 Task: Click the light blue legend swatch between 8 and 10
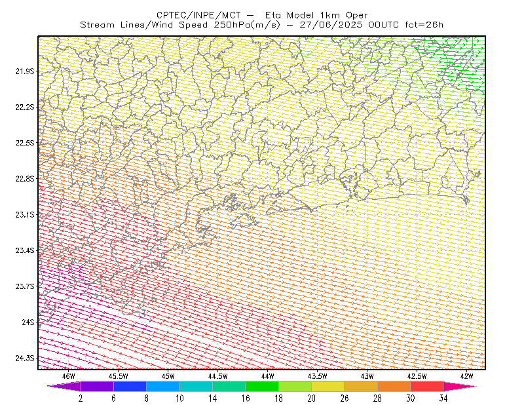coord(163,386)
